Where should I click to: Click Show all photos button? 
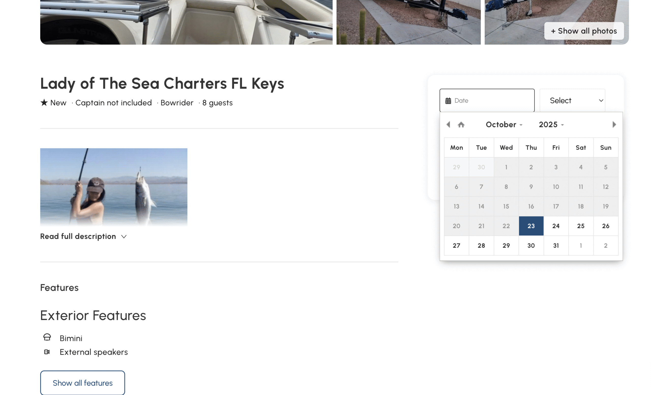[x=584, y=31]
